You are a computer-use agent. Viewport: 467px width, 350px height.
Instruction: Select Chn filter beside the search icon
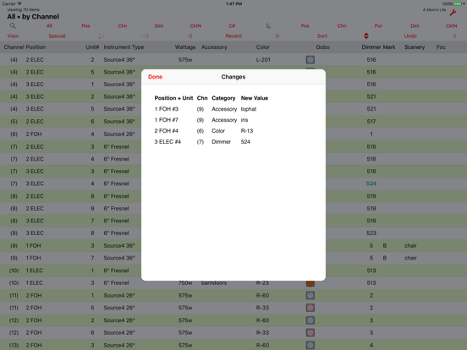pyautogui.click(x=123, y=26)
